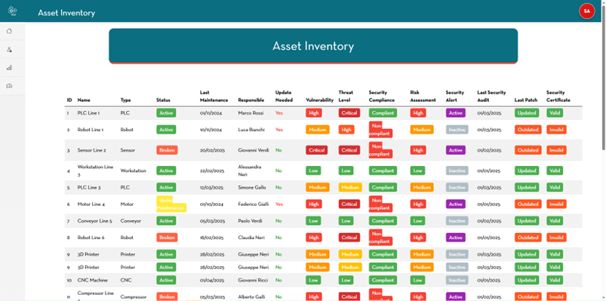Click Broken status badge for Sensor Line 2
Image resolution: width=606 pixels, height=301 pixels.
click(x=167, y=150)
